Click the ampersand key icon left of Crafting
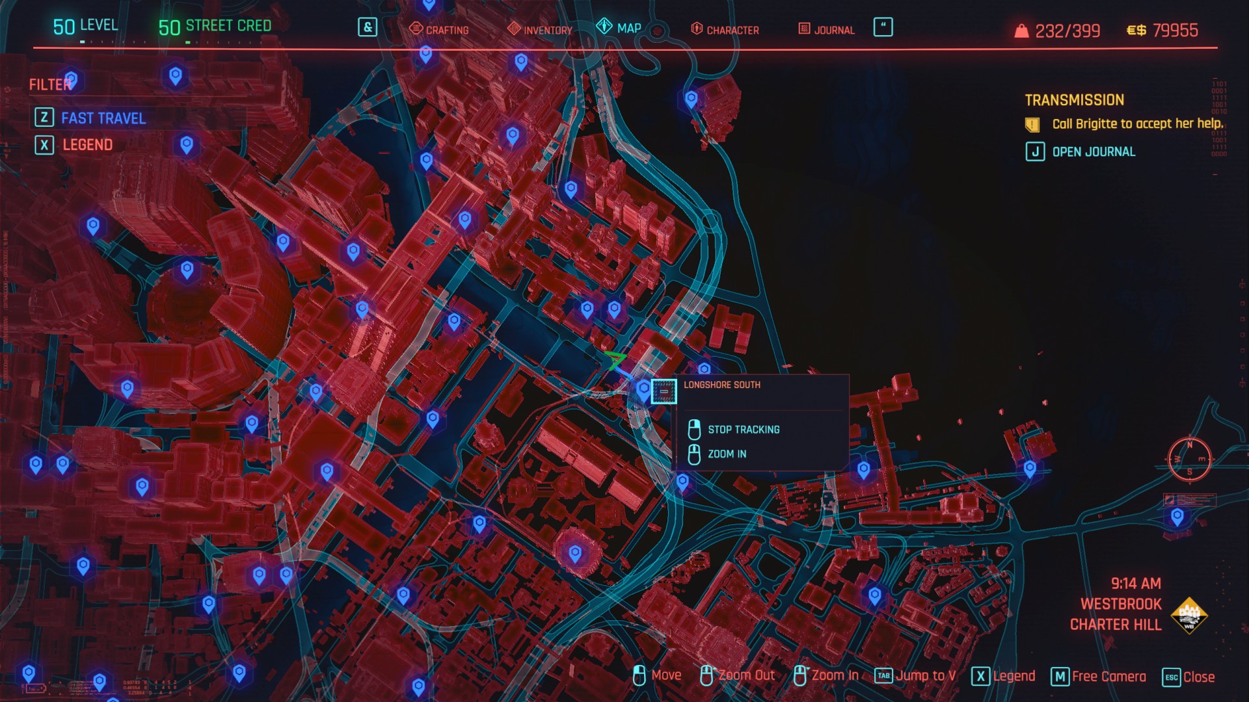This screenshot has height=702, width=1249. click(x=368, y=27)
